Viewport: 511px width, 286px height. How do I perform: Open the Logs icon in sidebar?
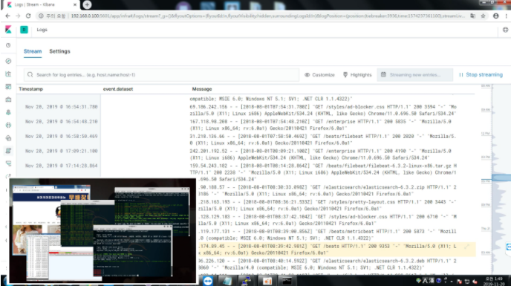(8, 151)
